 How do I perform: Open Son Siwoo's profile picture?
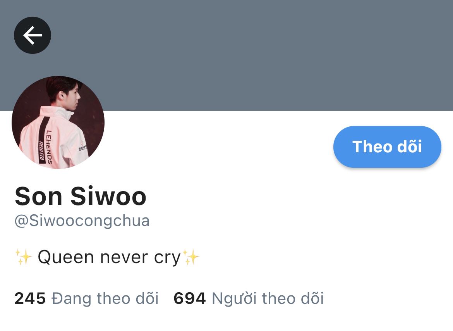58,122
